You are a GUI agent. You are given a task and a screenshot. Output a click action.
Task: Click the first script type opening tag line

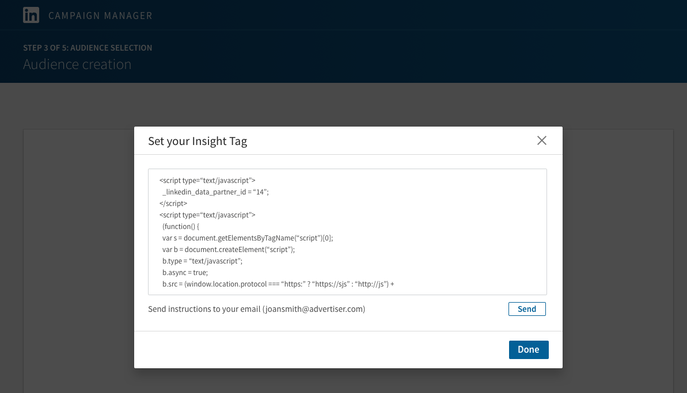tap(207, 181)
